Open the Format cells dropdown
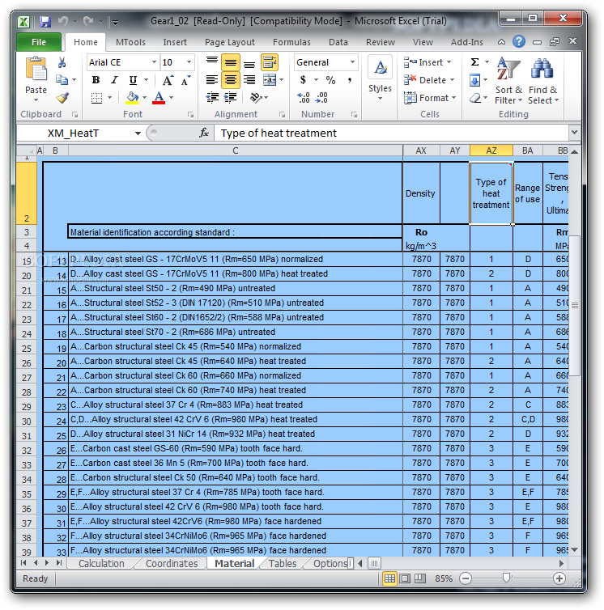 pos(430,98)
